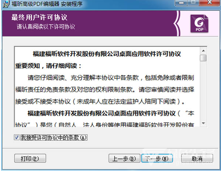Click the installer icon in title bar
The height and width of the screenshot is (172, 221).
tap(6, 4)
